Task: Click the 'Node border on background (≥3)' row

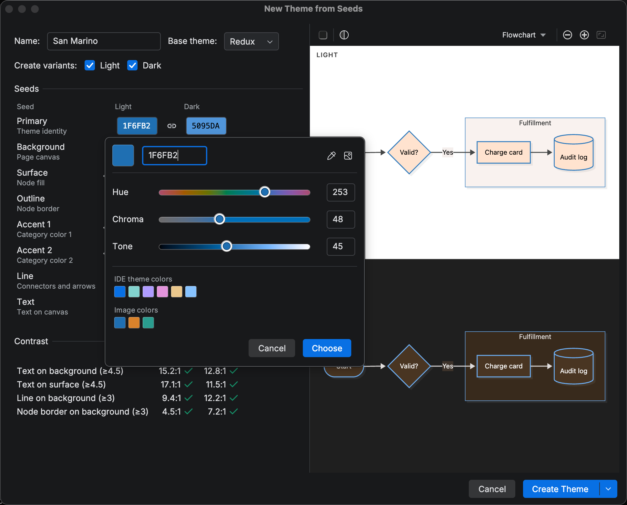Action: coord(128,412)
